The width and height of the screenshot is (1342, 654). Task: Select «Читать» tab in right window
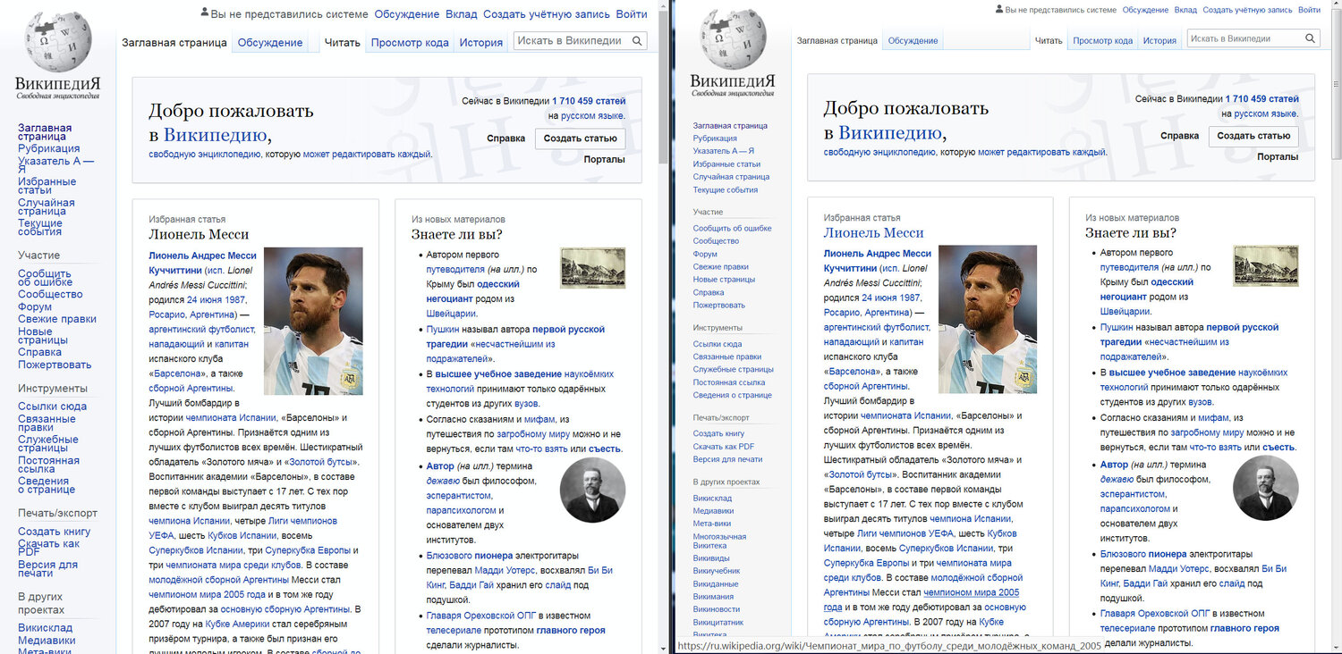click(x=1049, y=40)
